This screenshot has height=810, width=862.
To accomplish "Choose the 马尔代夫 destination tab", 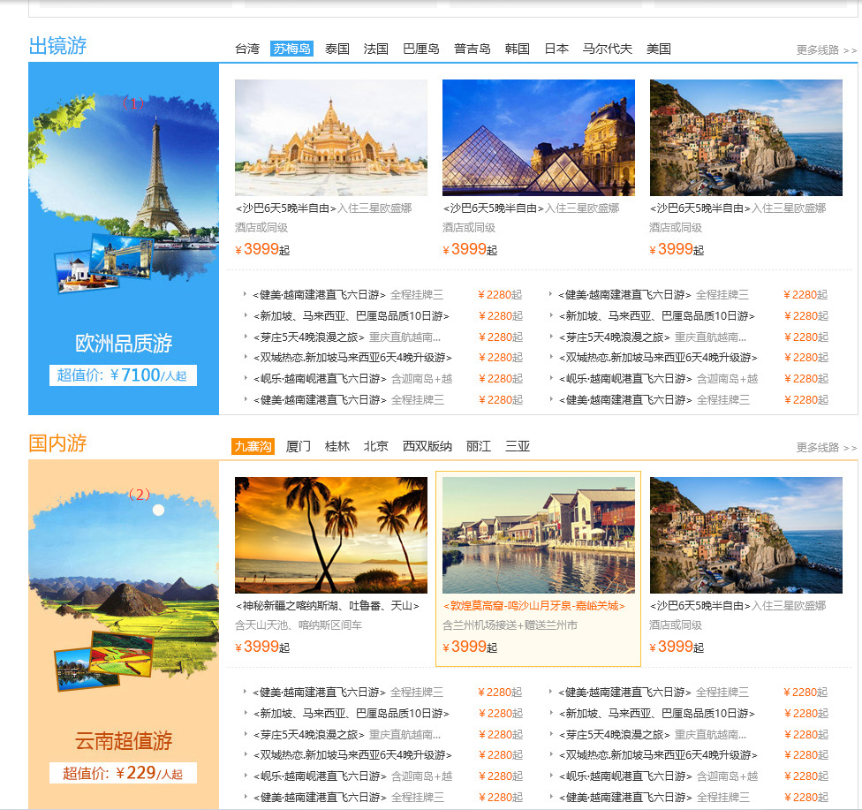I will [x=608, y=49].
